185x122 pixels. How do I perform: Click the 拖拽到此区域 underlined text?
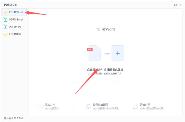(115, 70)
